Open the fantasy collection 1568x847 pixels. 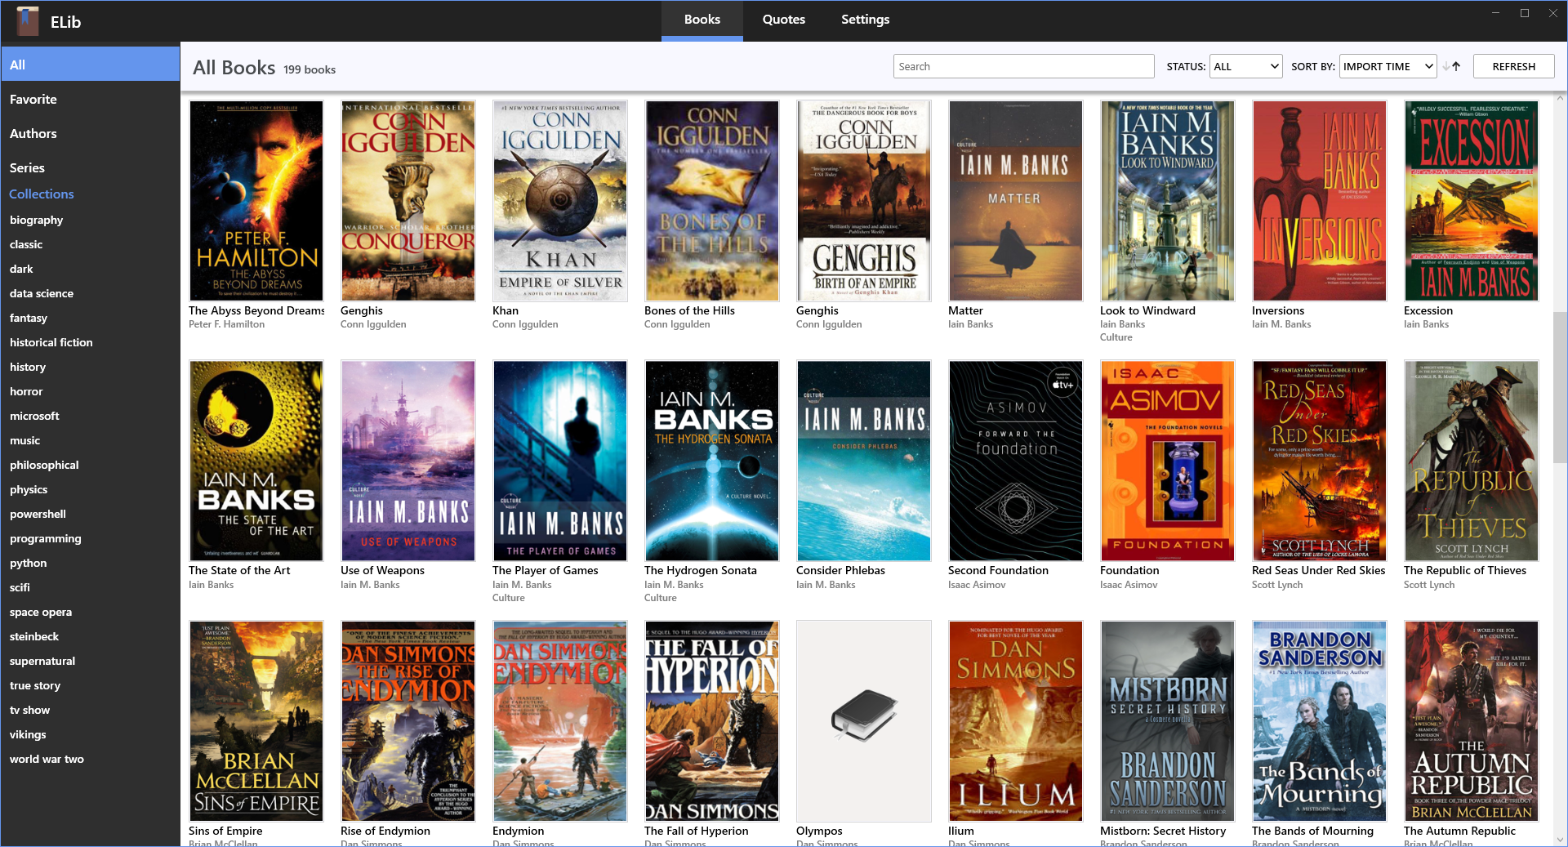pos(29,318)
